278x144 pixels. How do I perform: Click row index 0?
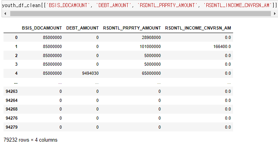(16, 37)
